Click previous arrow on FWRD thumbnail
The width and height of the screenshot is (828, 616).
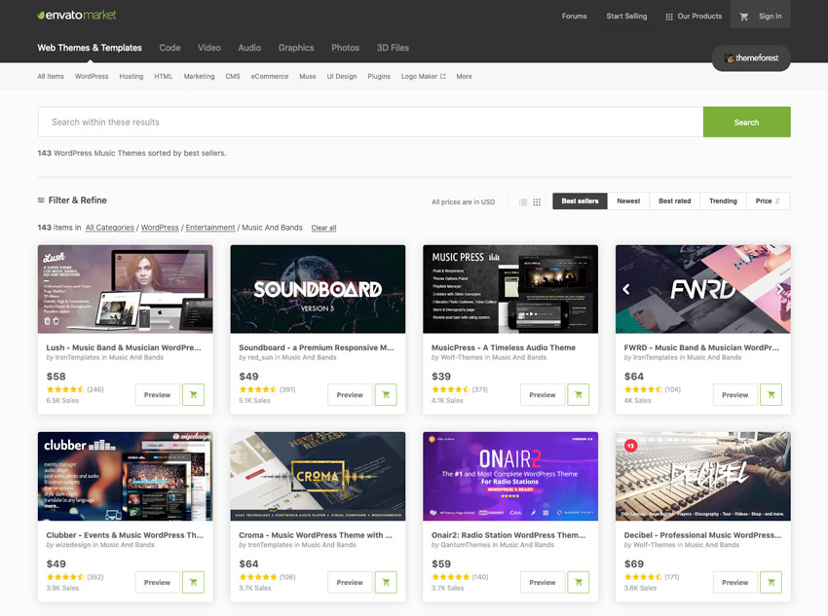click(626, 289)
